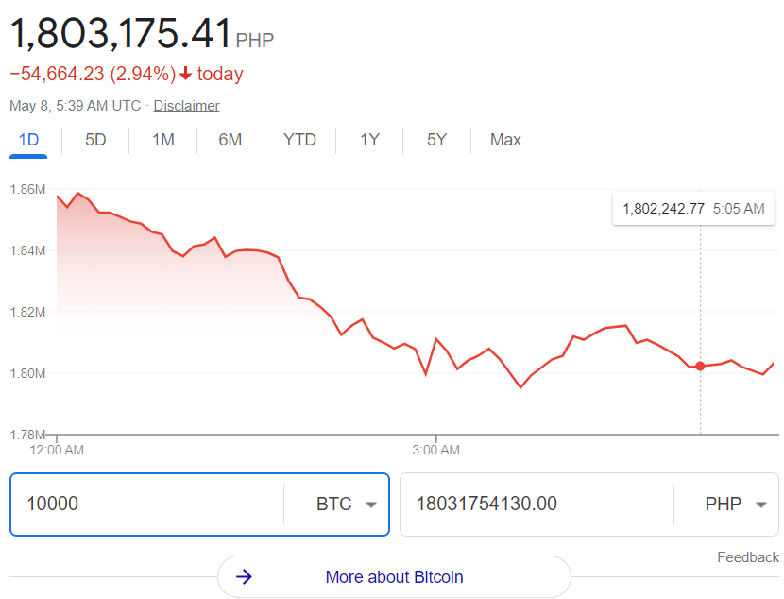The height and width of the screenshot is (599, 784).
Task: Click the More about Bitcoin button
Action: tap(394, 577)
